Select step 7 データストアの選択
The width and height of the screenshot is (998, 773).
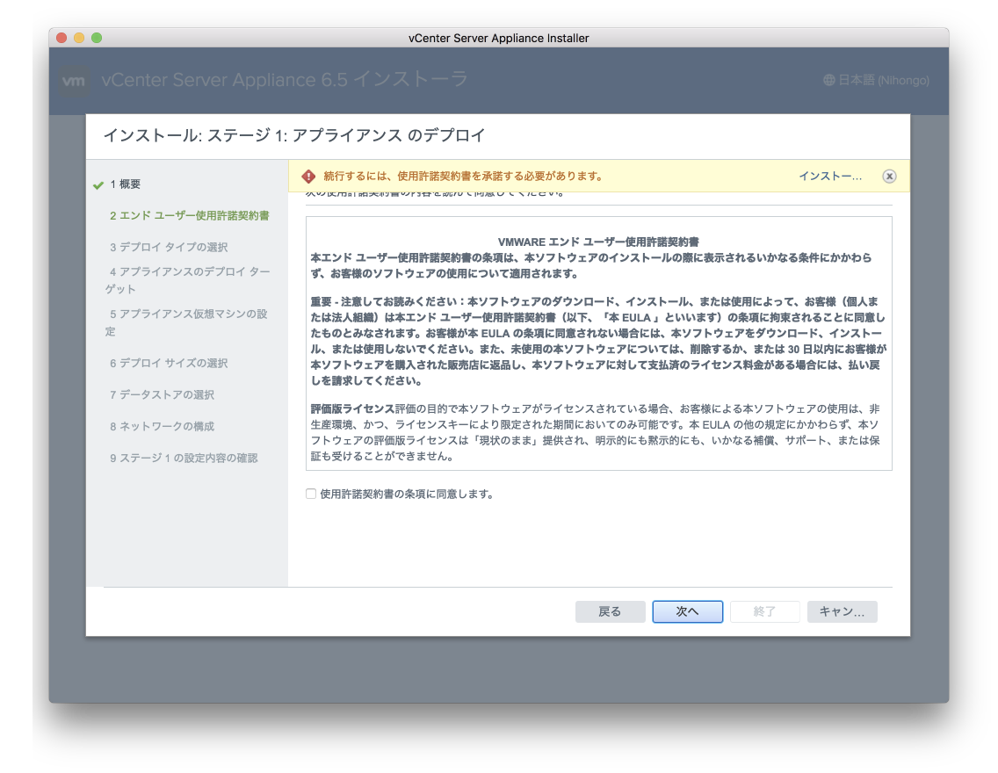tap(162, 395)
